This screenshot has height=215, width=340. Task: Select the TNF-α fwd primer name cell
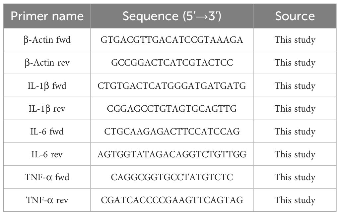[x=47, y=177]
